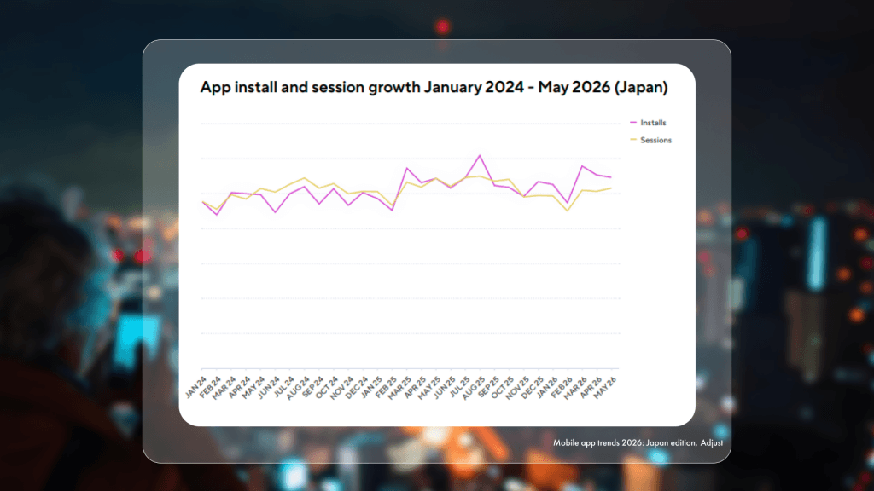
Task: Select the DEC 24 x-axis label
Action: 356,388
